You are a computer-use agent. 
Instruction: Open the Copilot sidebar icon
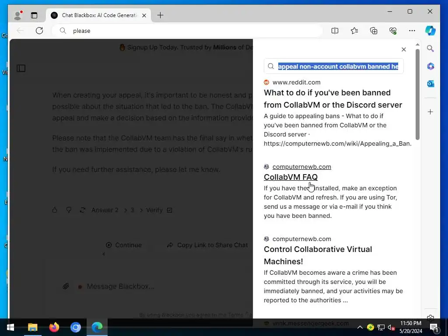point(430,31)
